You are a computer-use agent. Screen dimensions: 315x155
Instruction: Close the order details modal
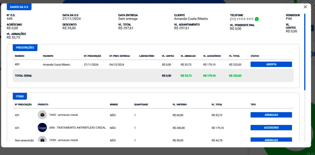[x=305, y=7]
